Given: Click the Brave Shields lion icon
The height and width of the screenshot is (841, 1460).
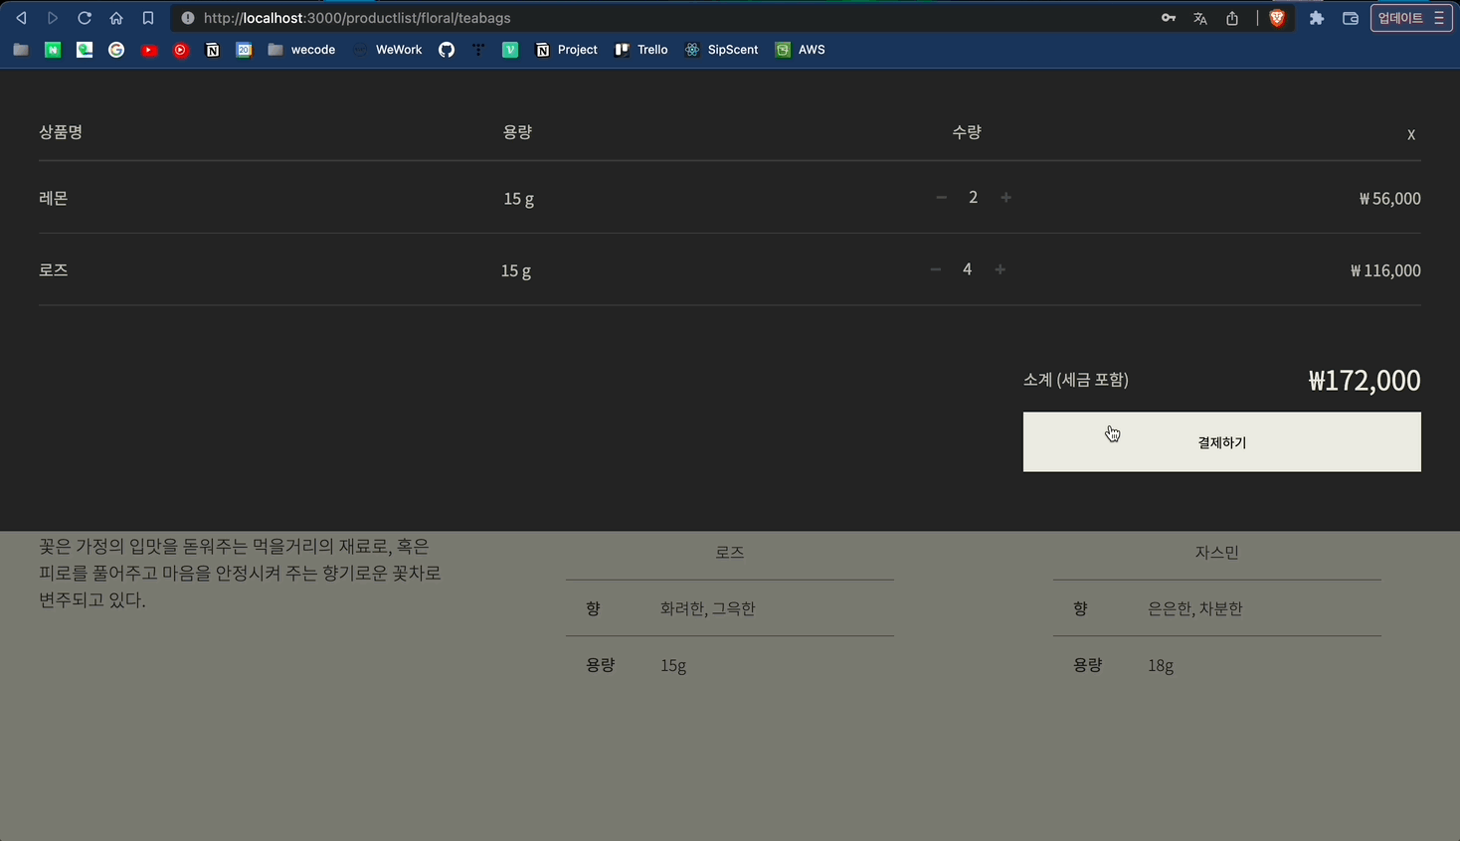Looking at the screenshot, I should pyautogui.click(x=1276, y=17).
